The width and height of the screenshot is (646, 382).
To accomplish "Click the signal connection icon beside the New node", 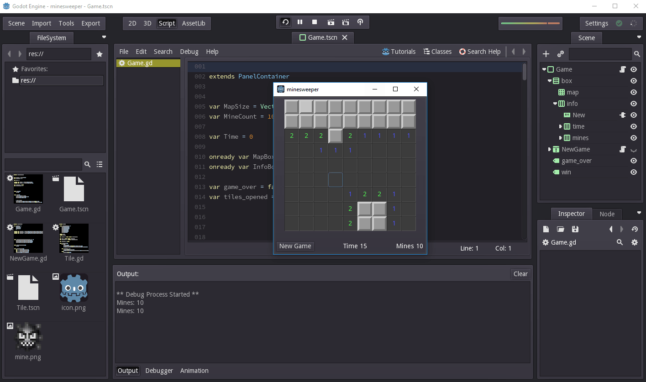I will [x=622, y=115].
